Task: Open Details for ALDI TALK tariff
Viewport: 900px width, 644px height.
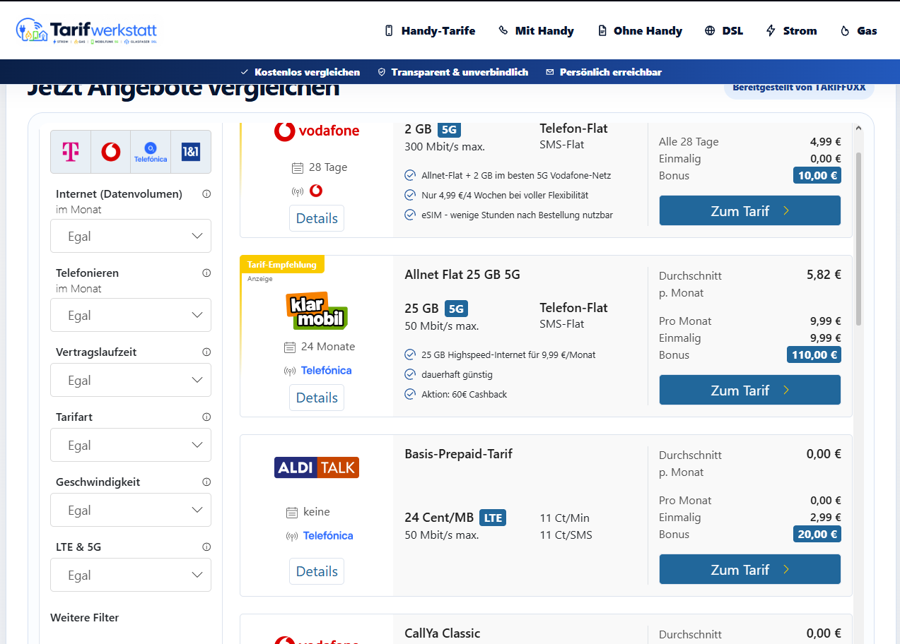Action: 317,571
